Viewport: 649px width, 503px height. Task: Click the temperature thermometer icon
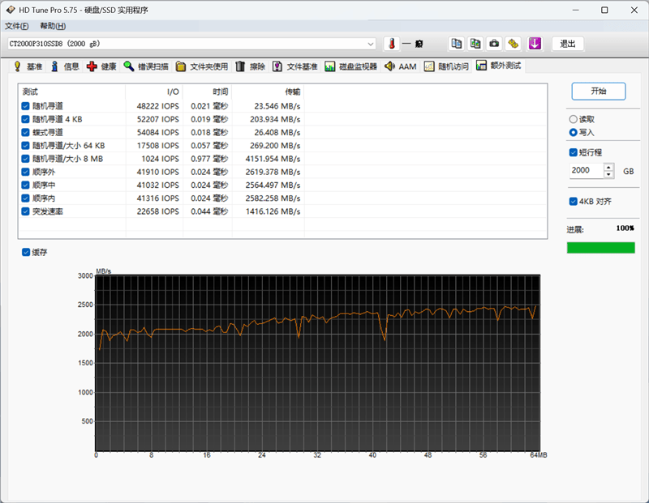tap(392, 44)
